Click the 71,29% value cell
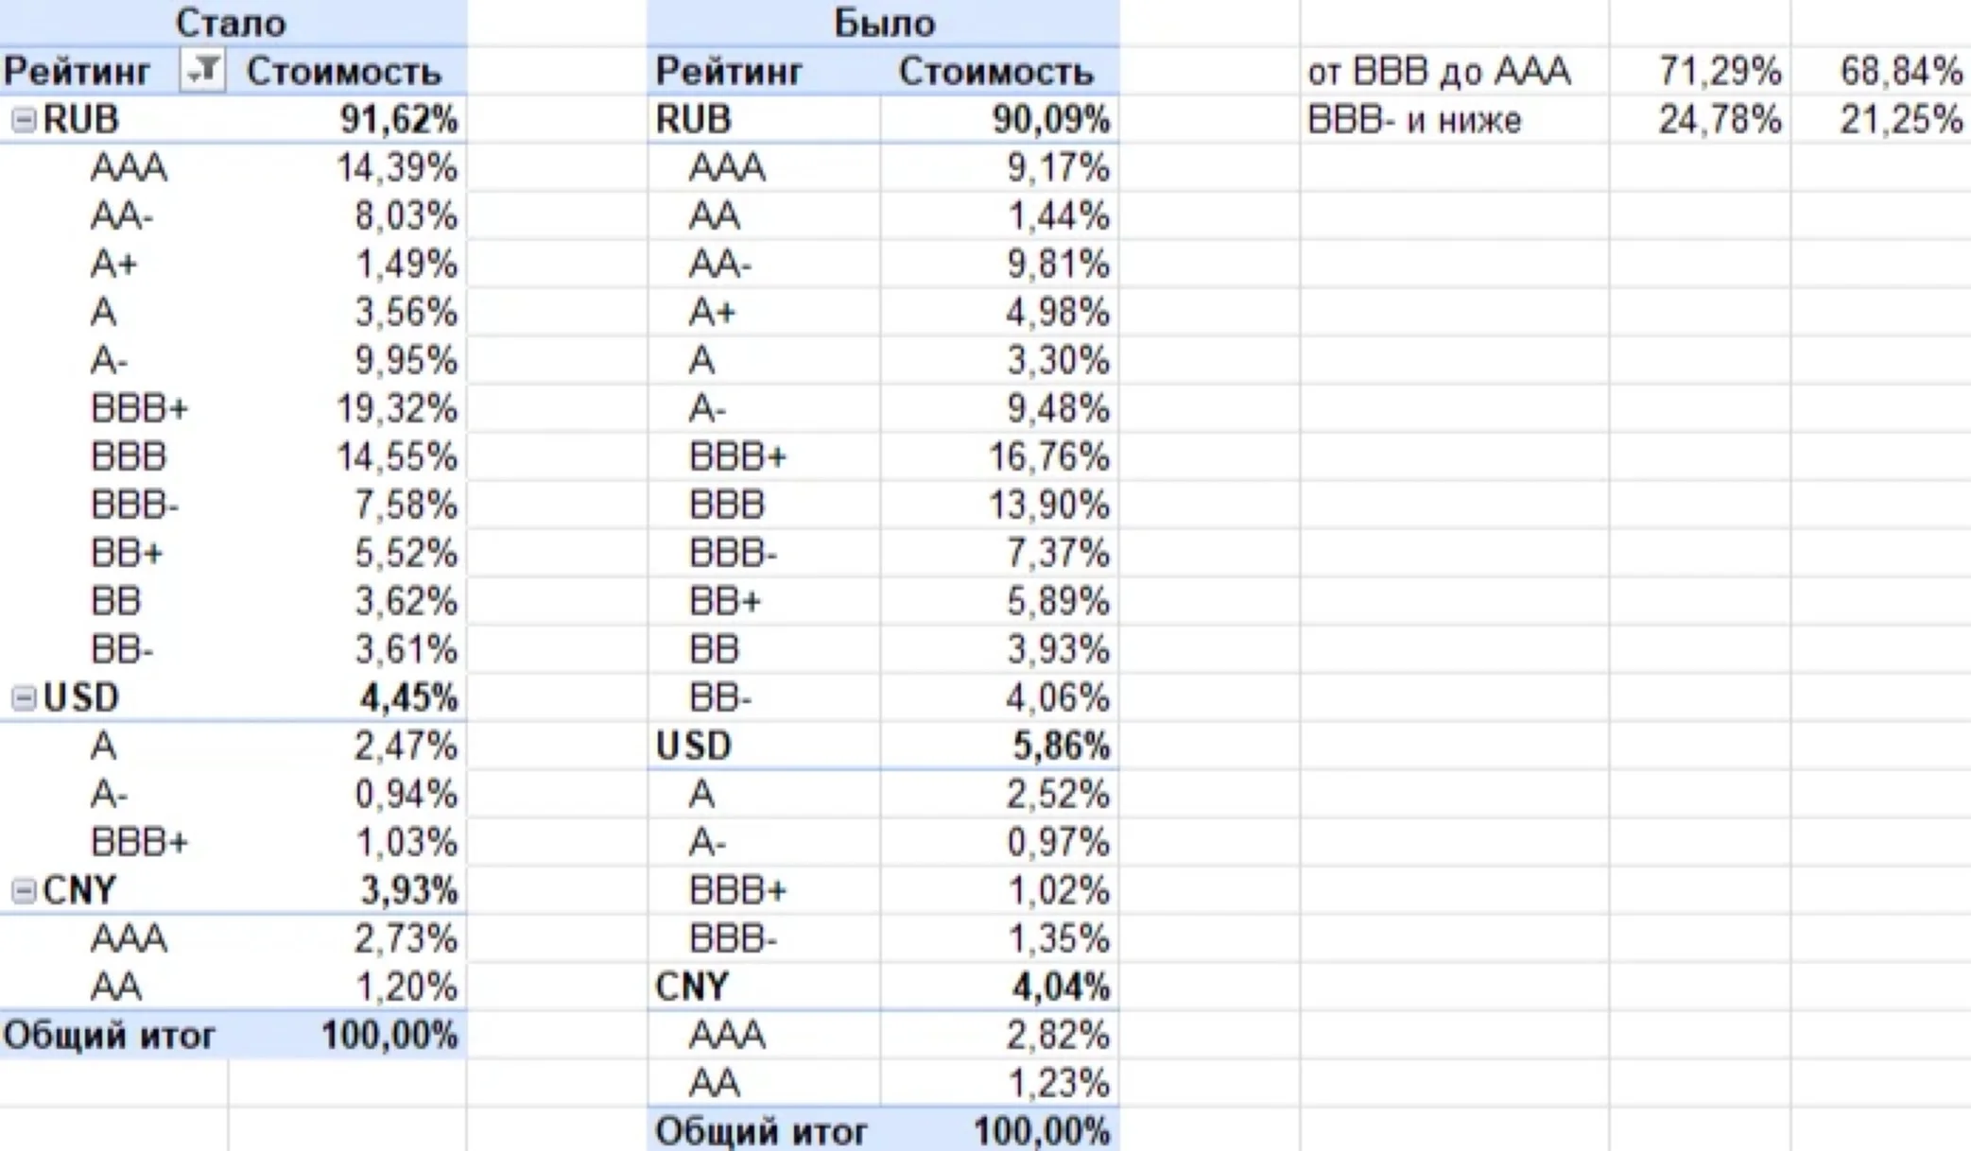 click(1700, 71)
